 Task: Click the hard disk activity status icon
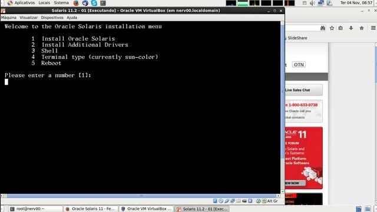[215, 201]
